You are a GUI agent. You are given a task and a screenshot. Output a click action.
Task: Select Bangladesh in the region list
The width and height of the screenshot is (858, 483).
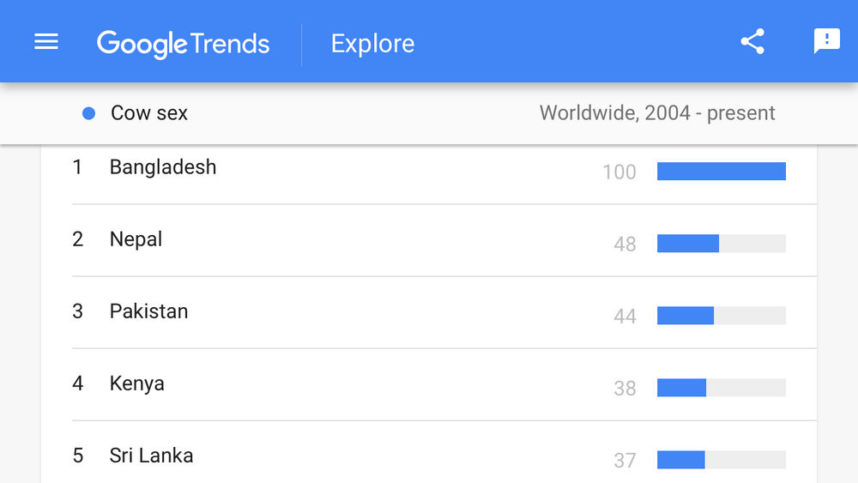(x=162, y=167)
